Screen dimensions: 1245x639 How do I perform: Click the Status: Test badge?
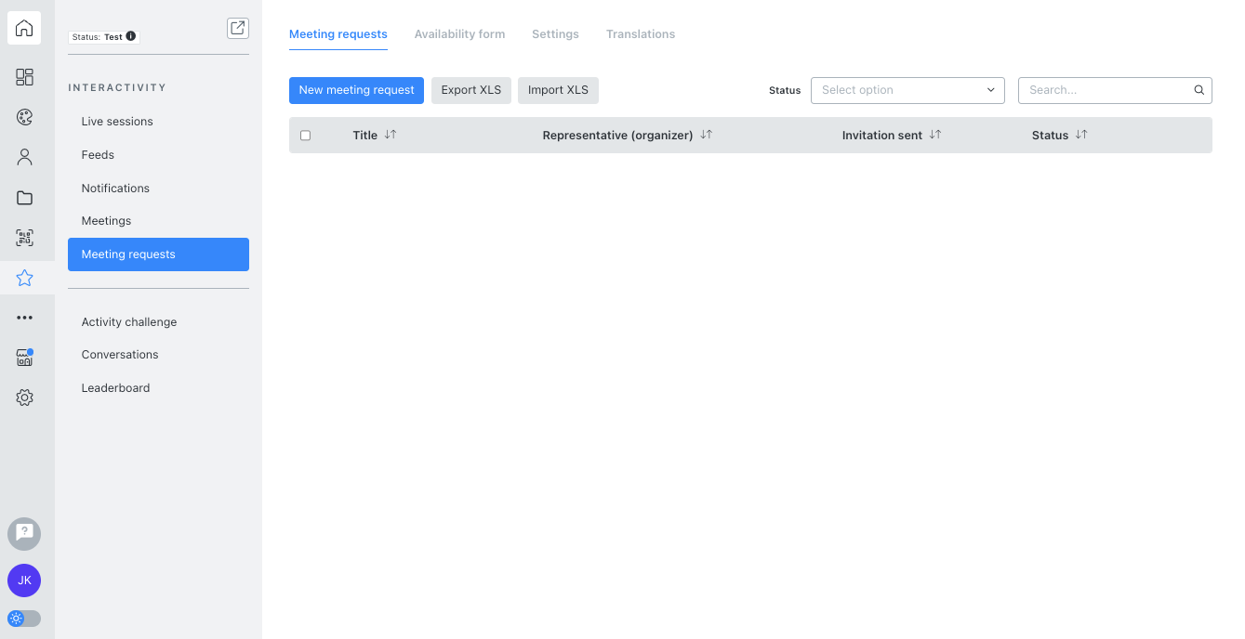104,37
